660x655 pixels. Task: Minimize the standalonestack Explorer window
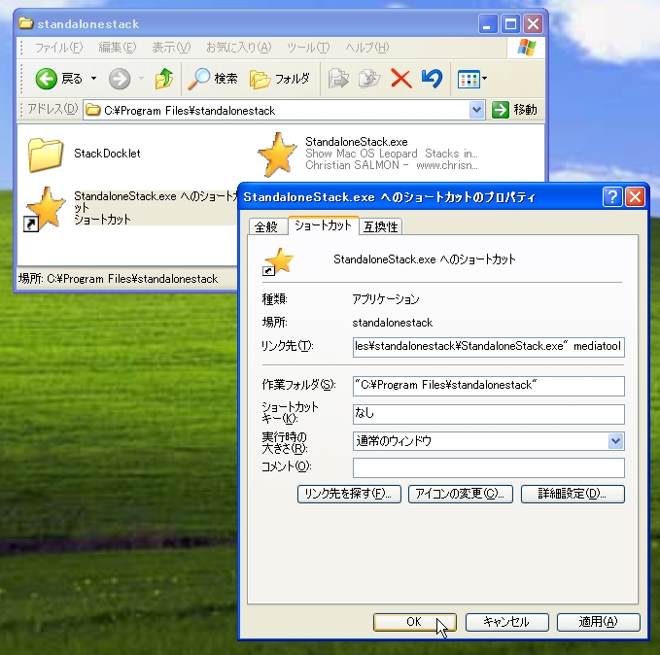[488, 23]
